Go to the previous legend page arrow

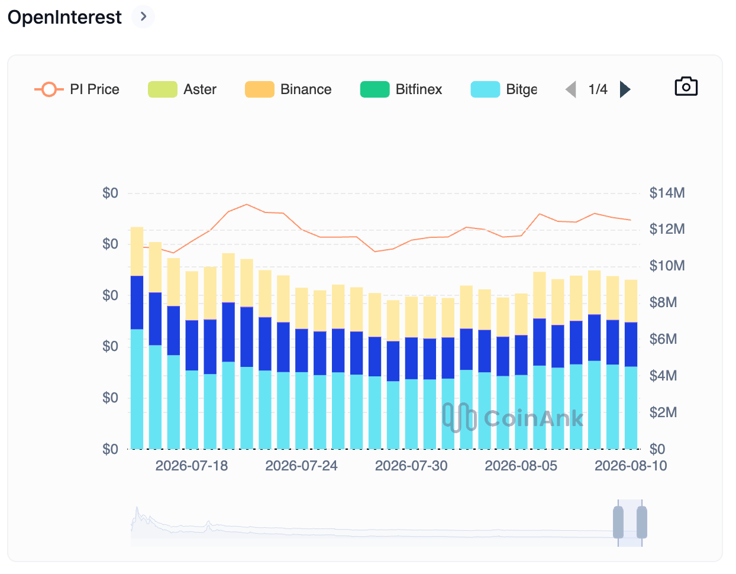click(571, 89)
